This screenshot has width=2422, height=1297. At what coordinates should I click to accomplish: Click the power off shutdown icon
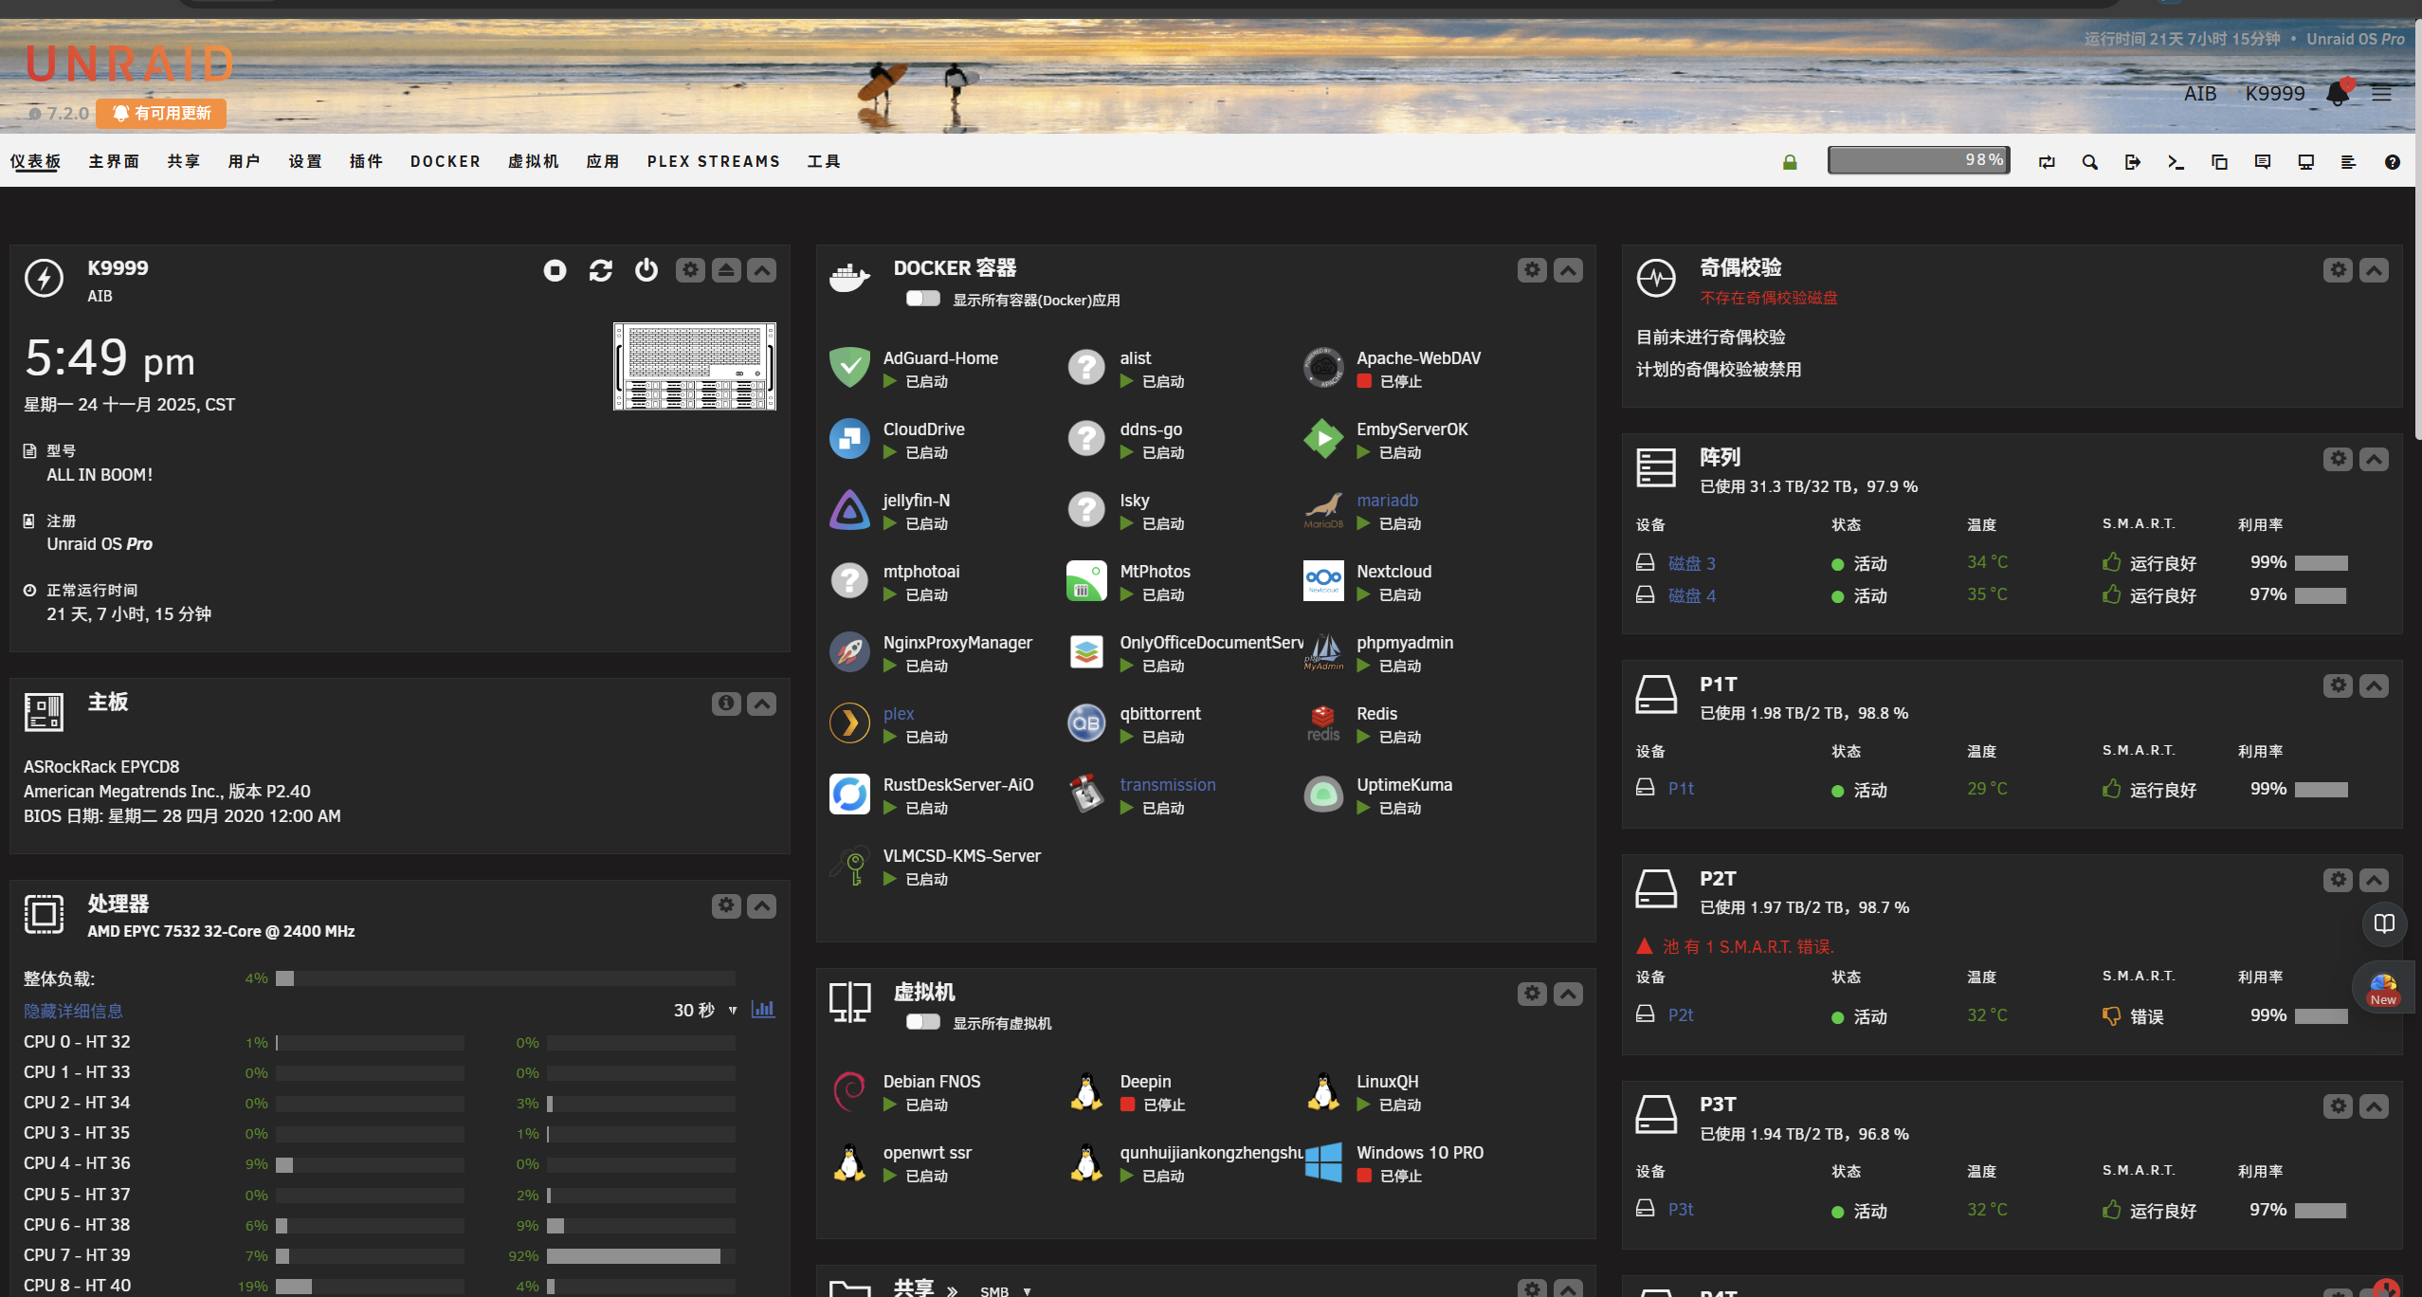[x=646, y=271]
